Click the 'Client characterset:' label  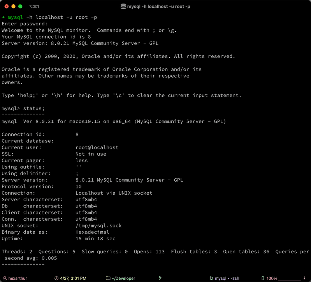[x=32, y=213]
